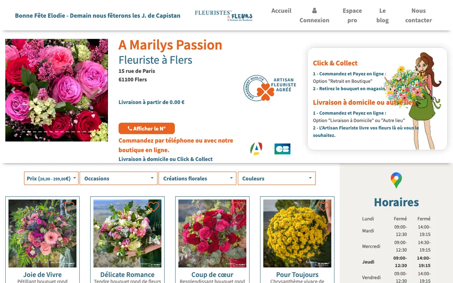Open the yellow Pour Toujours chrysanthemum photo
The width and height of the screenshot is (453, 283).
tap(297, 233)
